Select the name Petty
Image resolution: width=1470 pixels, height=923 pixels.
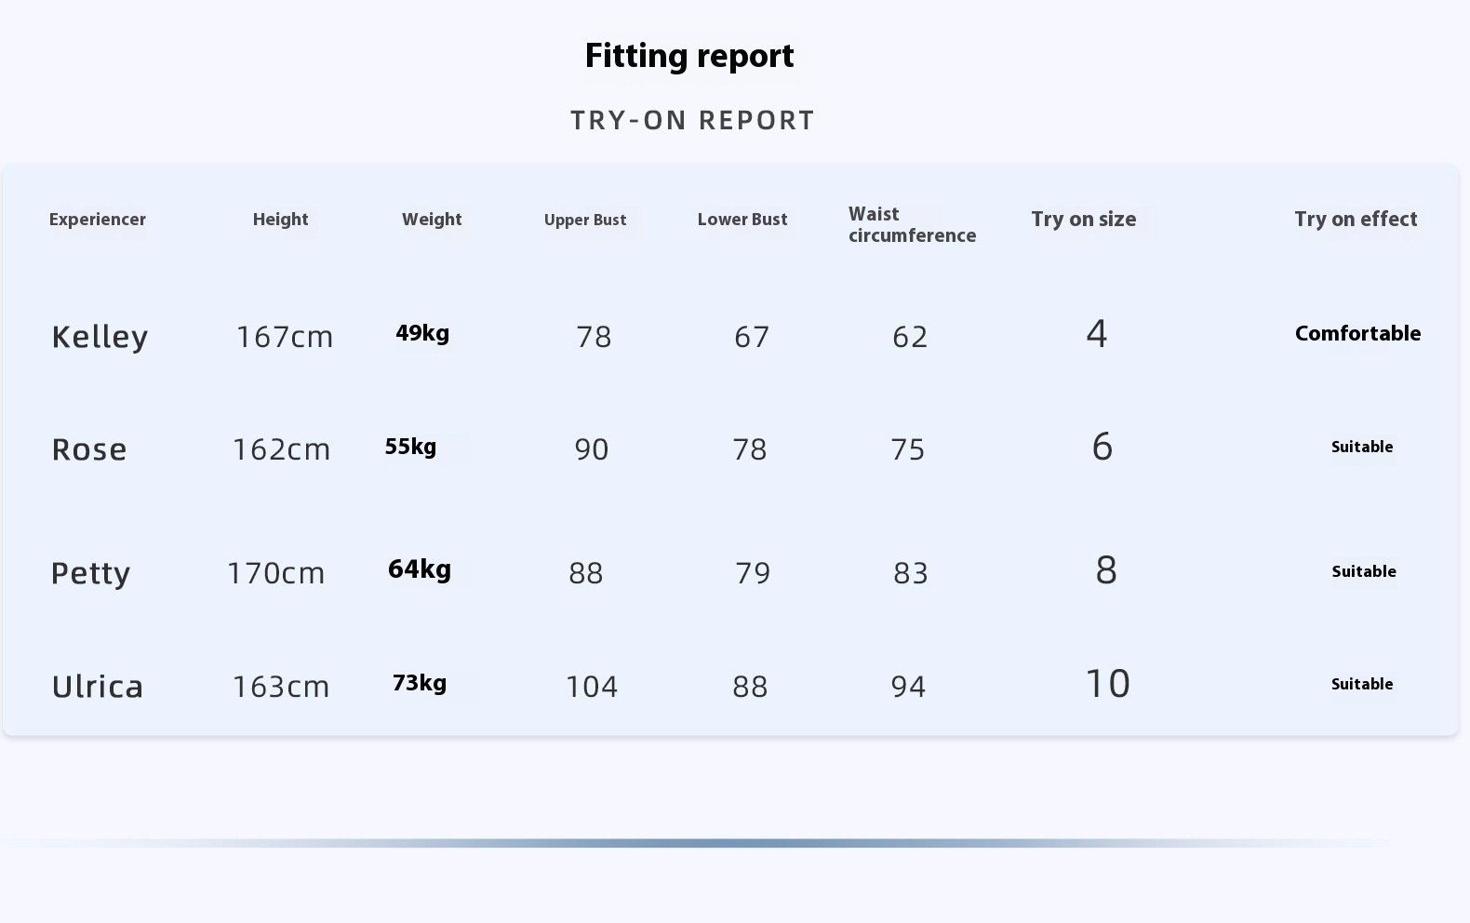pos(90,573)
